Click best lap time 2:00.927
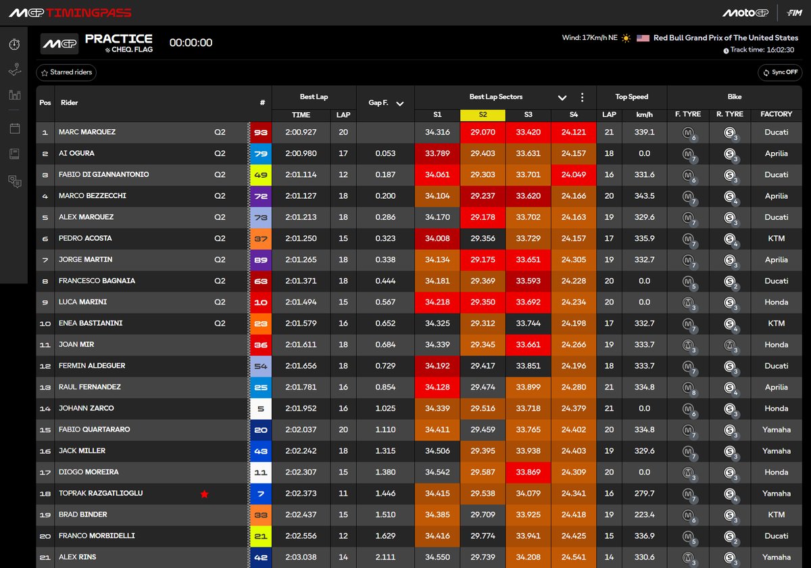 301,133
